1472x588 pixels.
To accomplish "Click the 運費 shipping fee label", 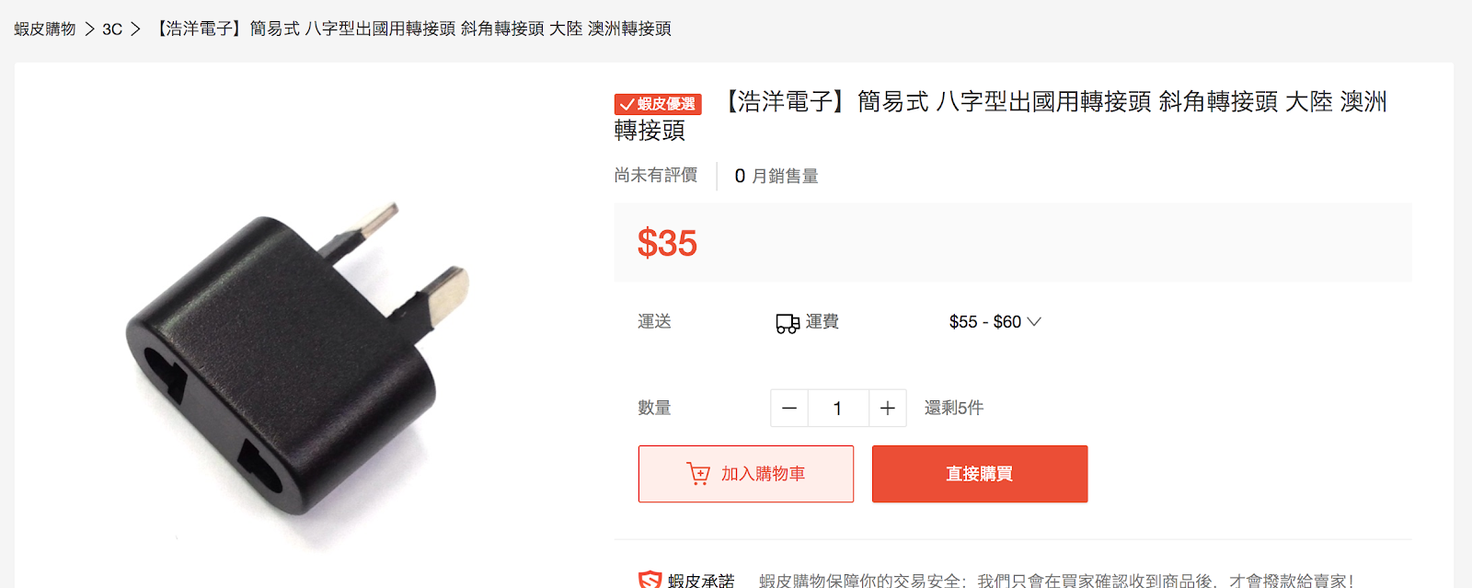I will click(x=822, y=322).
